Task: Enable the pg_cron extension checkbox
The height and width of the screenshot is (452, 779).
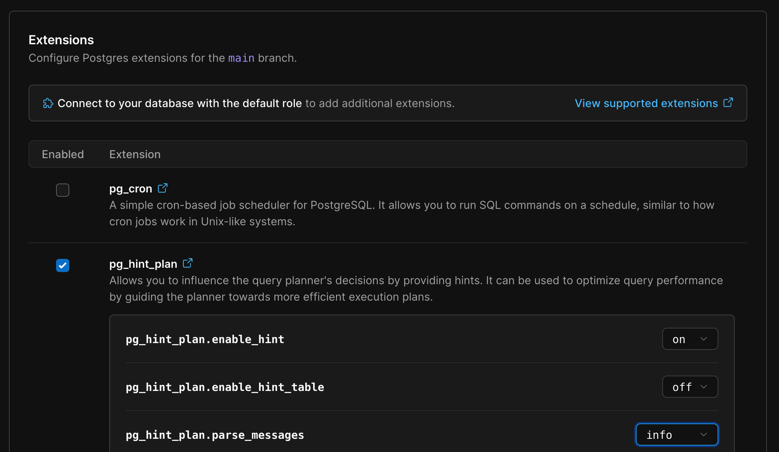Action: pyautogui.click(x=62, y=190)
